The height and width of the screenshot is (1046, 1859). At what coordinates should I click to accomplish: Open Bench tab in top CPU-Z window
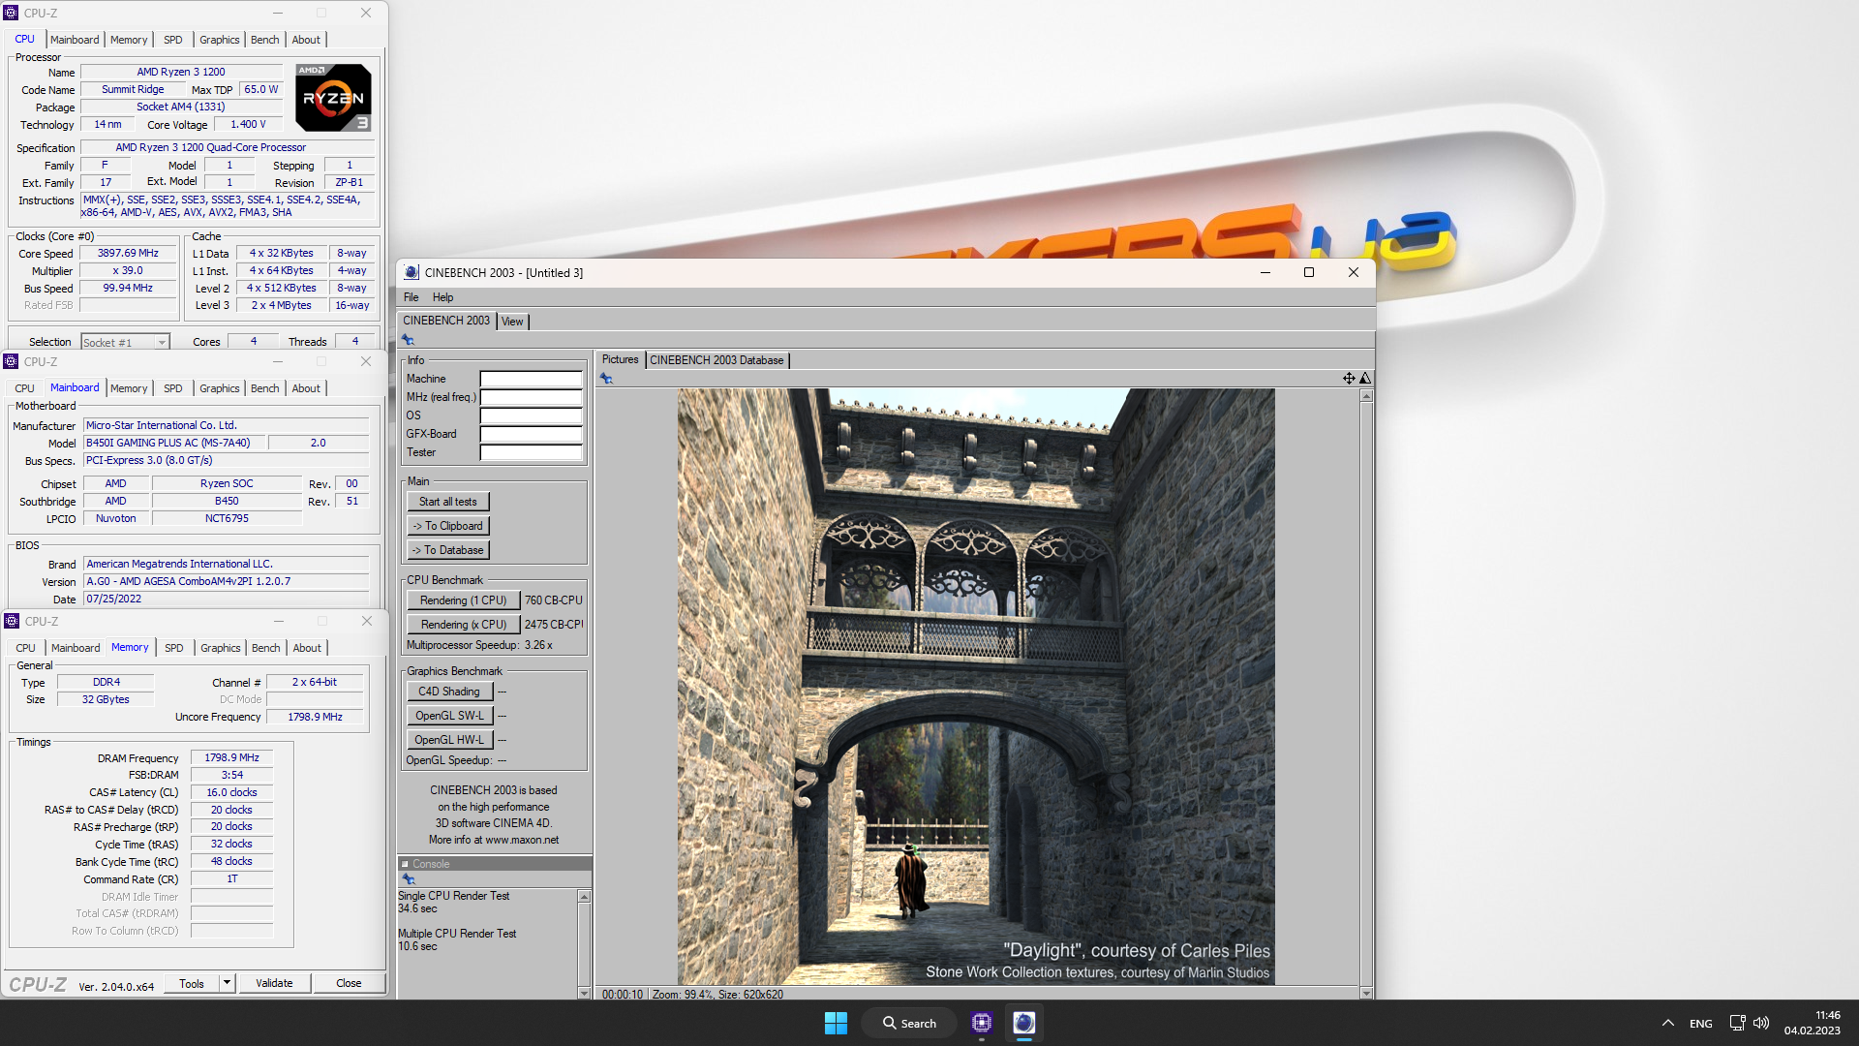264,40
